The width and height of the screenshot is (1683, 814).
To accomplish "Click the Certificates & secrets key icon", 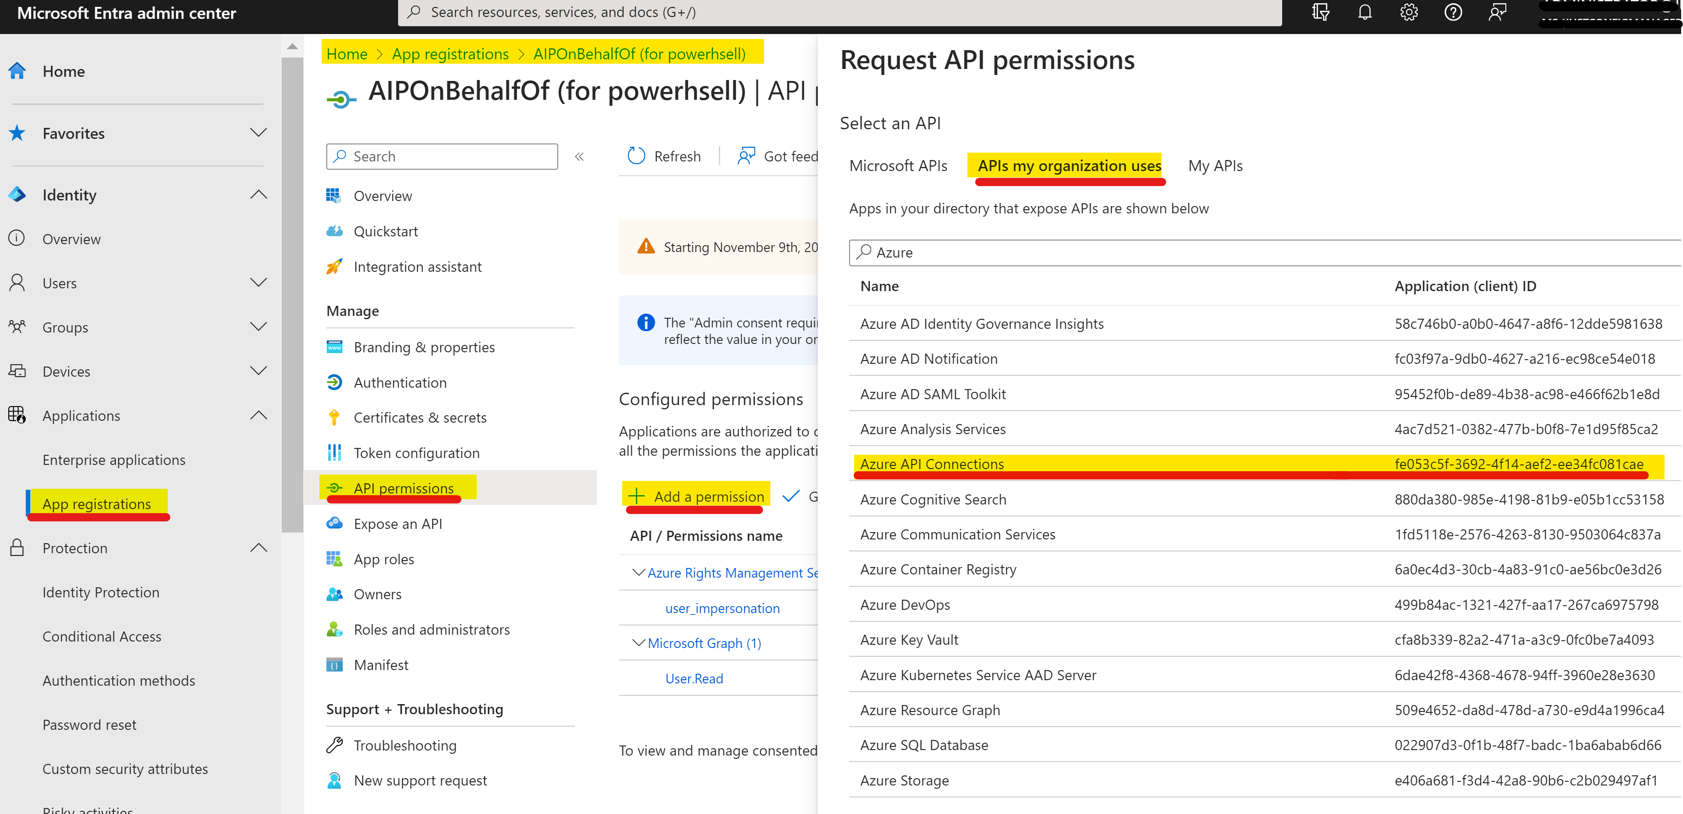I will pos(335,417).
